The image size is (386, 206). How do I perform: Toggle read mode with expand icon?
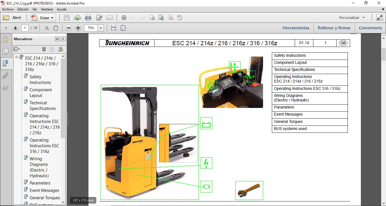380,18
